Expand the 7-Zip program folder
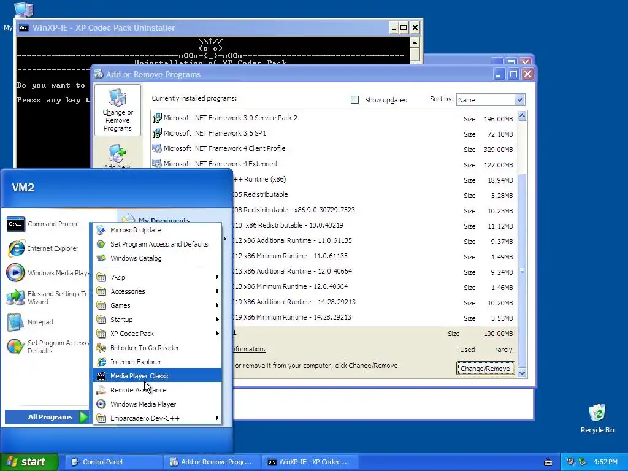This screenshot has height=471, width=628. (x=157, y=277)
